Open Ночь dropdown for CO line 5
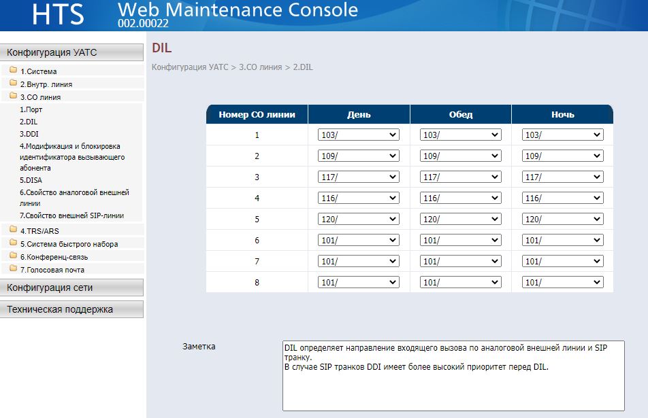 coord(562,219)
